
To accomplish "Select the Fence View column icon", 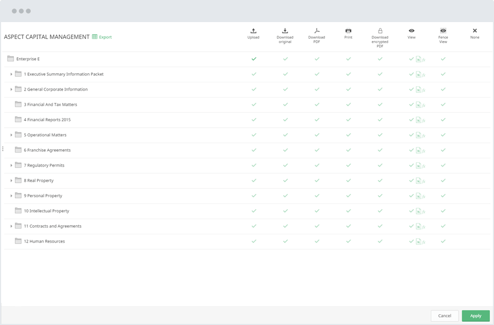I will (x=443, y=31).
